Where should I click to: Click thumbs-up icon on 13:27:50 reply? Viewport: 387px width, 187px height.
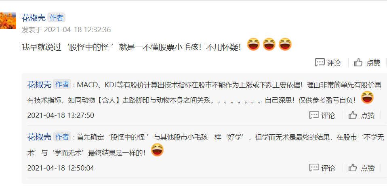tap(353, 115)
